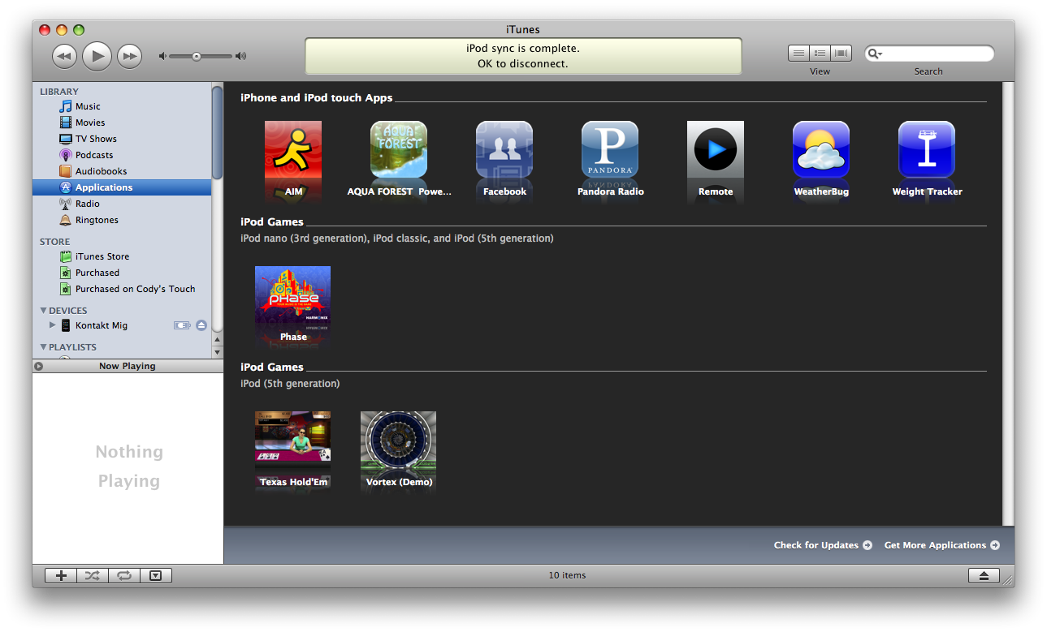Click the low-volume speaker icon
Image resolution: width=1047 pixels, height=632 pixels.
tap(162, 56)
